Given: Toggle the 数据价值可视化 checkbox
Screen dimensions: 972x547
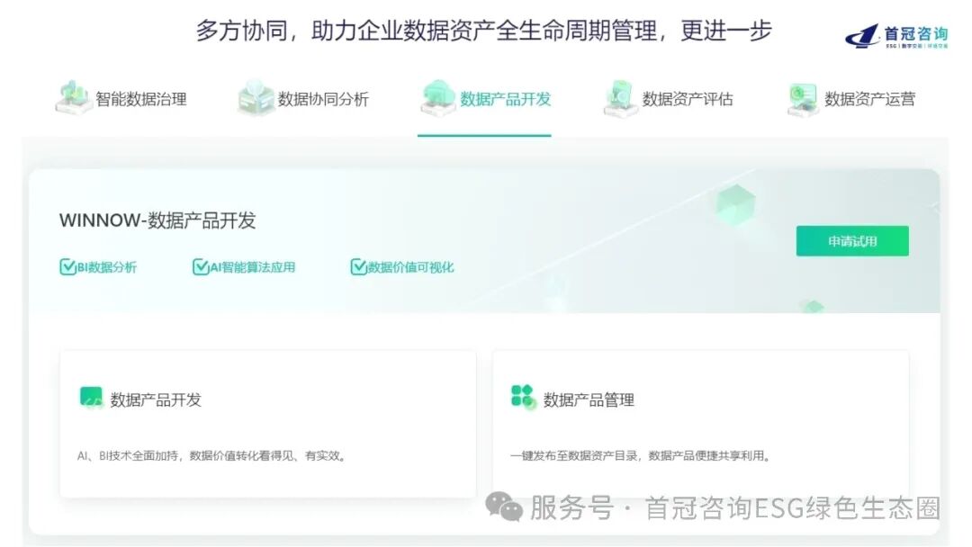Looking at the screenshot, I should 358,267.
